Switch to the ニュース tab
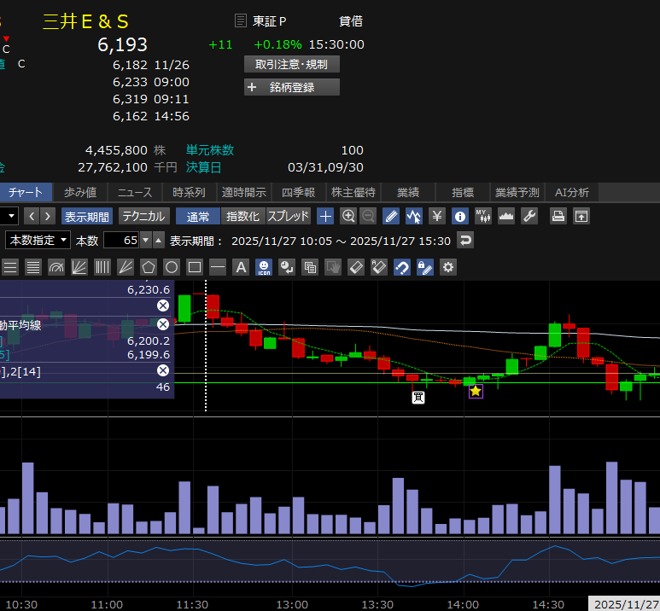This screenshot has width=660, height=611. [x=135, y=192]
